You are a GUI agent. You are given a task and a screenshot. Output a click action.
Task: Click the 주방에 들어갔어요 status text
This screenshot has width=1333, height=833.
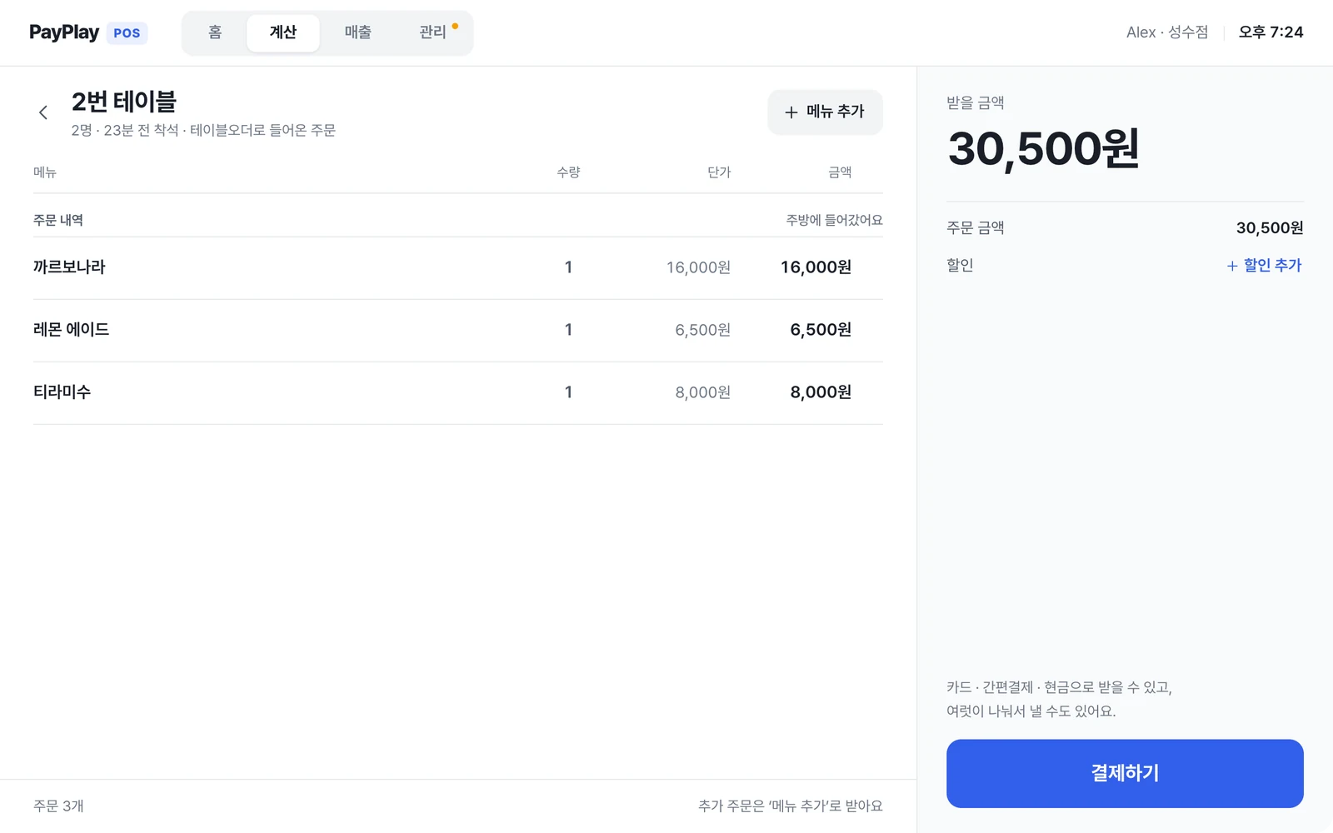tap(834, 220)
